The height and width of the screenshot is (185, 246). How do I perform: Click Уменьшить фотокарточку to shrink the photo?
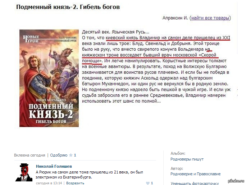coord(195,183)
